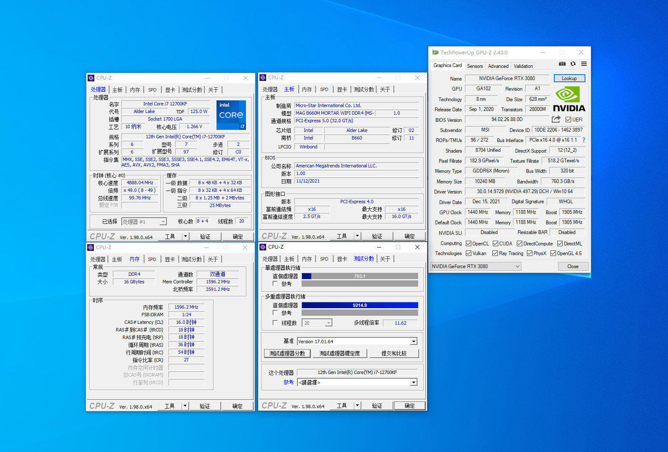The image size is (668, 452).
Task: Click NVIDIA logo in GPU-Z
Action: pos(569,99)
